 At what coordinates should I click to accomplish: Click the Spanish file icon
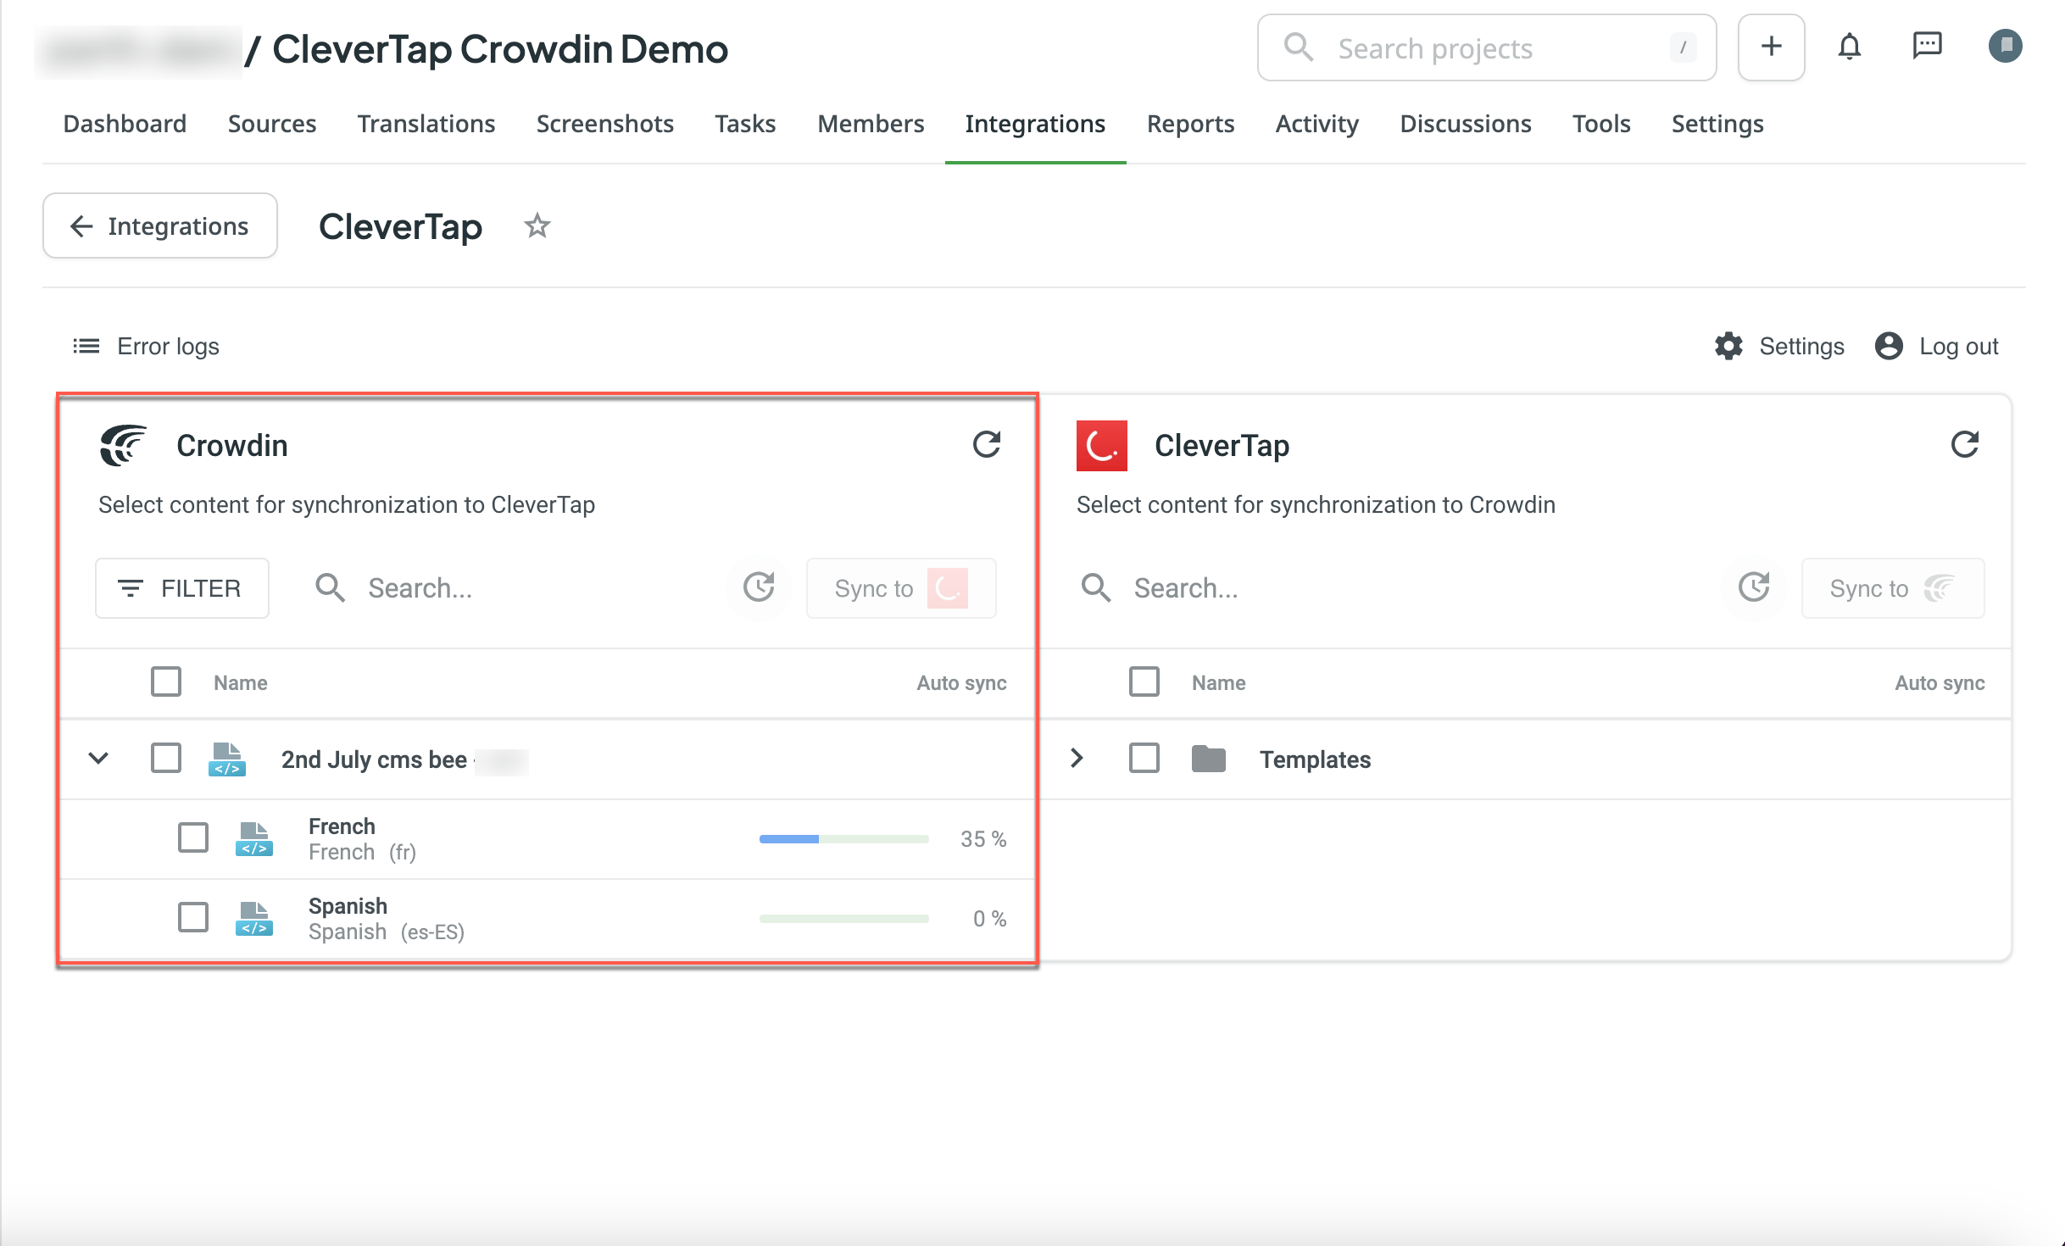[254, 918]
